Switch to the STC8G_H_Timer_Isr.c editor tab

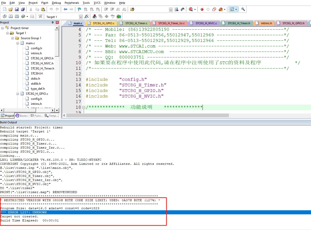pyautogui.click(x=169, y=23)
